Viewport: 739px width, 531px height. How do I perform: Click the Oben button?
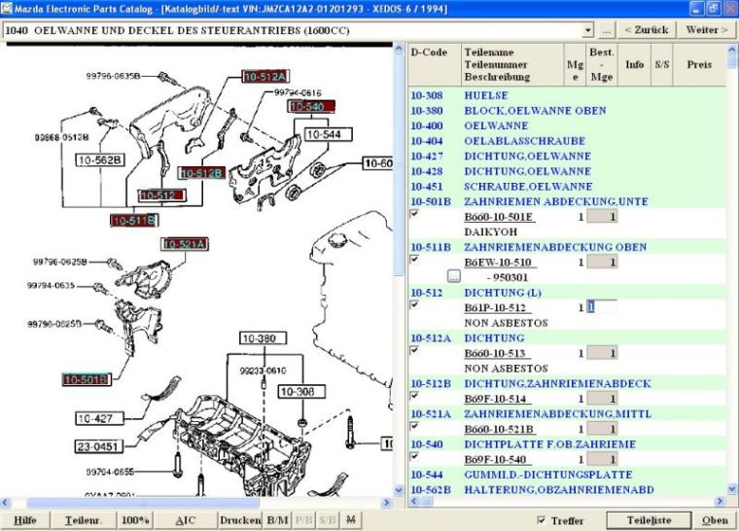coord(715,520)
